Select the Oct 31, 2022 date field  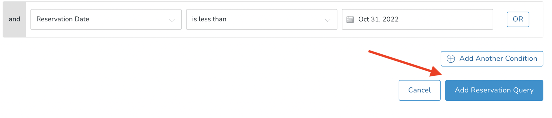click(417, 20)
